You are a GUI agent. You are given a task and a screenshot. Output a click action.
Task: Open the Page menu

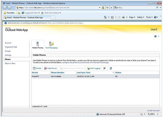click(x=132, y=17)
